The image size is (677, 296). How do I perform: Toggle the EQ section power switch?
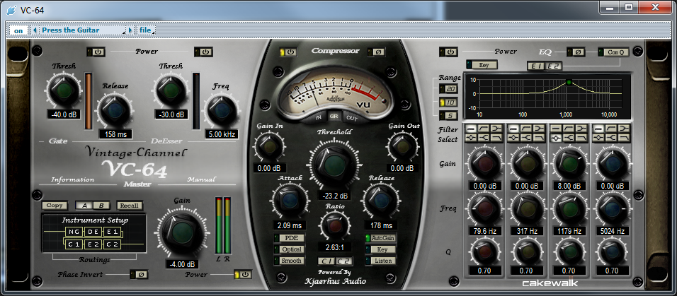pos(448,52)
